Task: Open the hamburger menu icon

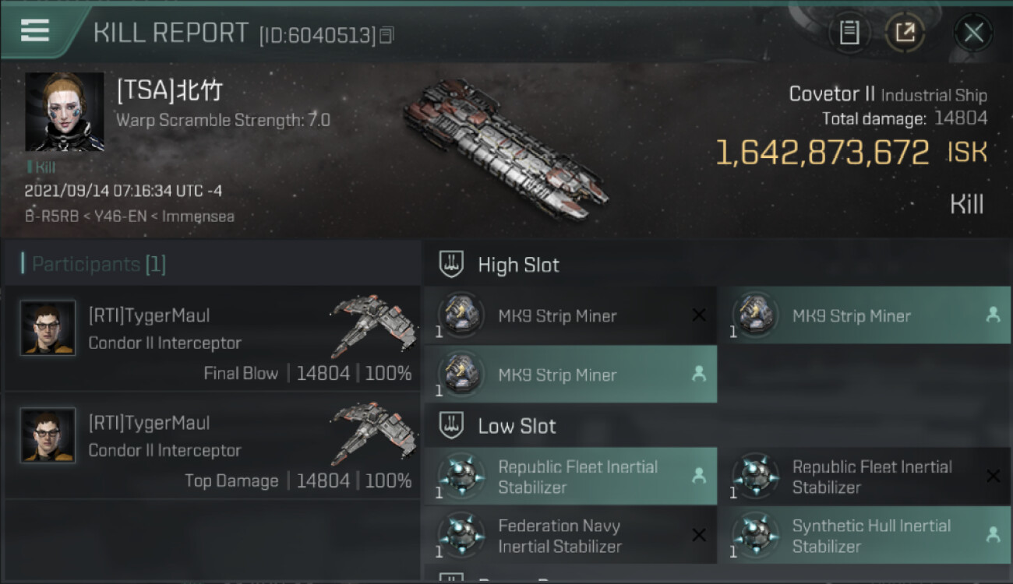Action: [x=35, y=30]
